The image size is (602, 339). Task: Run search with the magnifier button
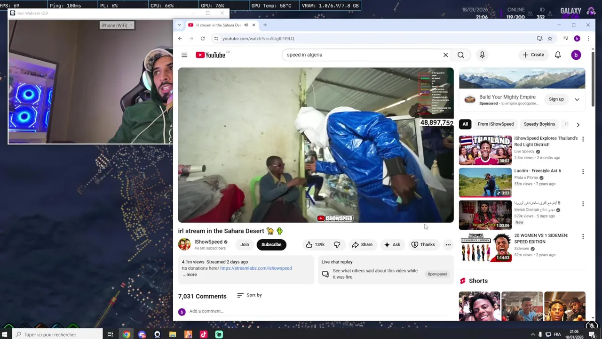pos(461,55)
